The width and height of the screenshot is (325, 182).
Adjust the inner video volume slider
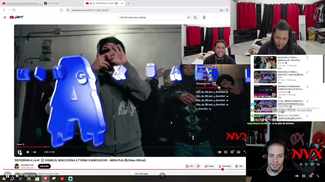(35, 152)
